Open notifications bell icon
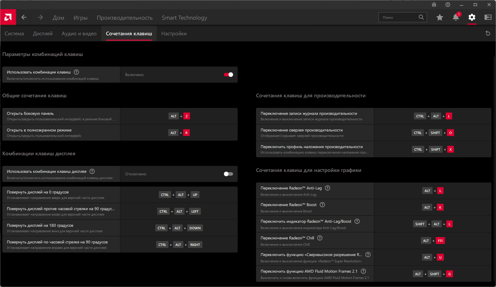 pos(456,17)
